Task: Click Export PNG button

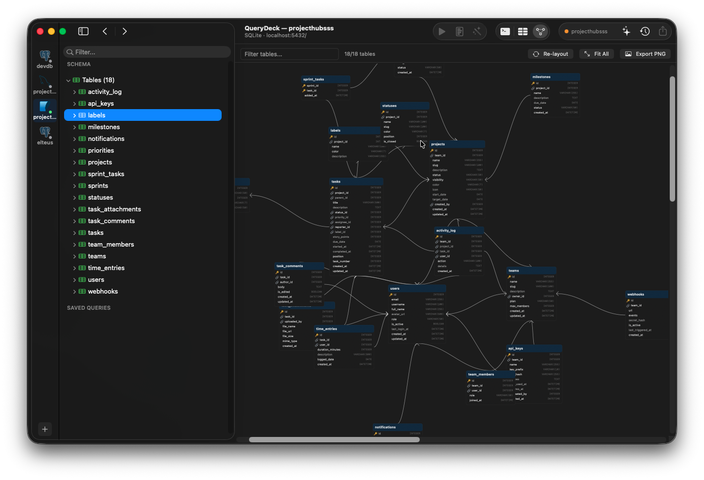Action: coord(645,54)
